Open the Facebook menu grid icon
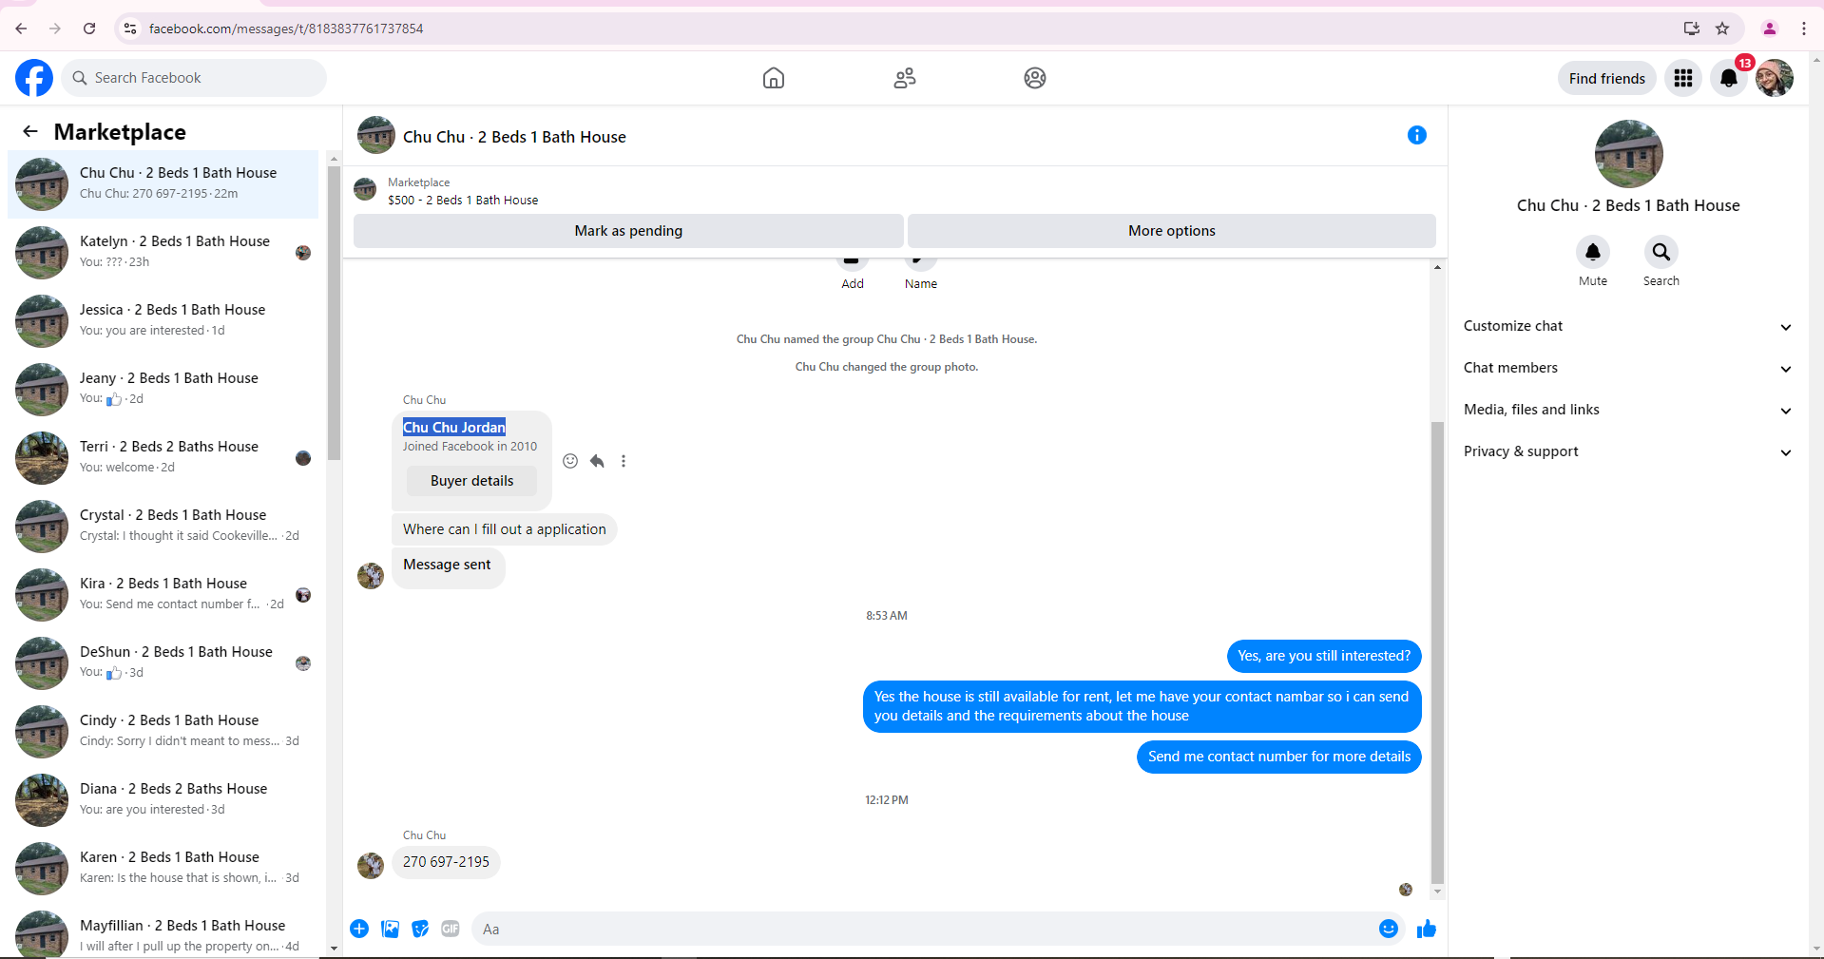The height and width of the screenshot is (959, 1824). tap(1683, 78)
